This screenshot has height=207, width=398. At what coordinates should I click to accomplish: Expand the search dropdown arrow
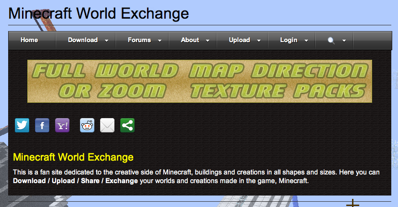[344, 41]
